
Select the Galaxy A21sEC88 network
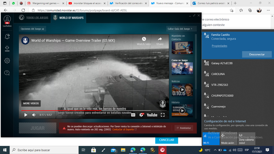tap(222, 63)
